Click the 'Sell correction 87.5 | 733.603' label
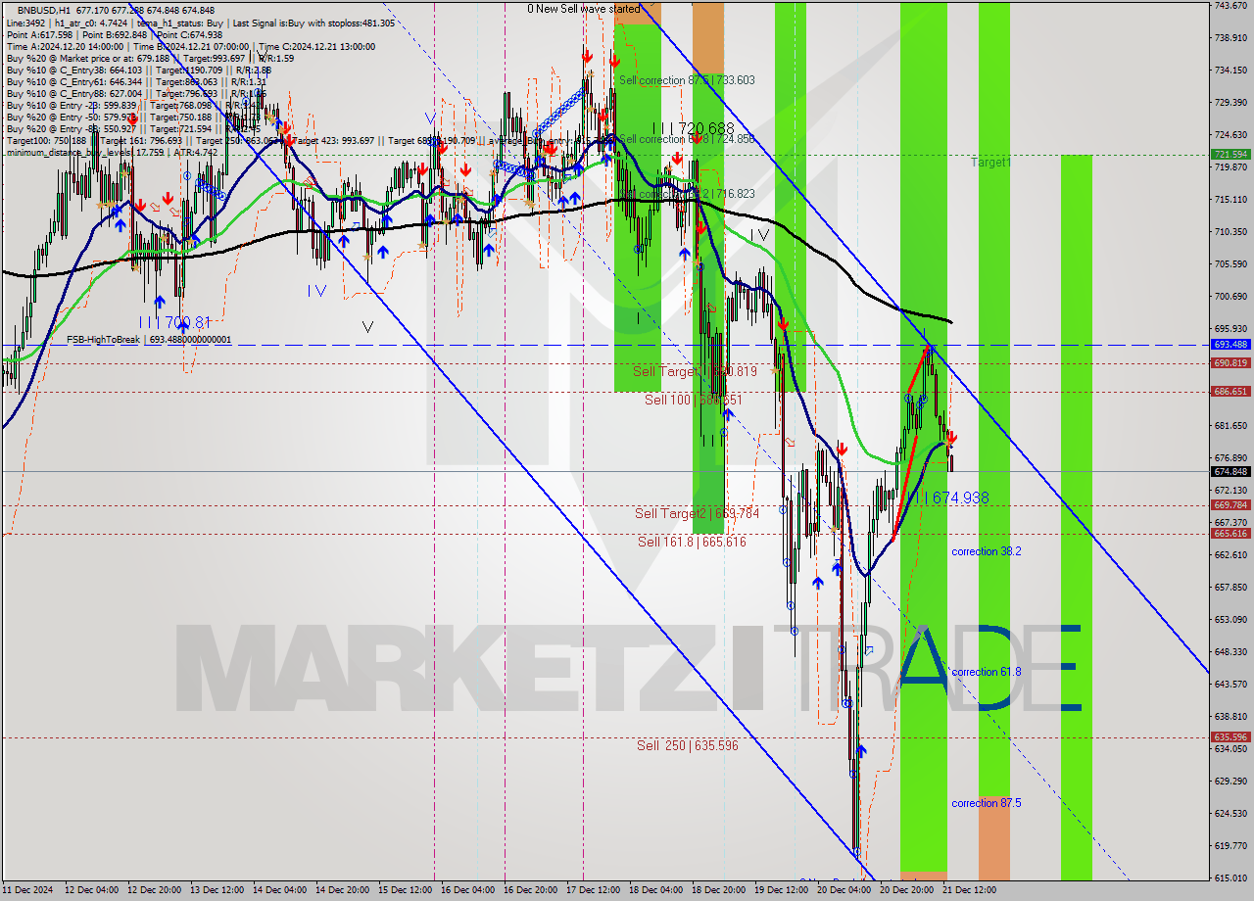 pyautogui.click(x=687, y=80)
